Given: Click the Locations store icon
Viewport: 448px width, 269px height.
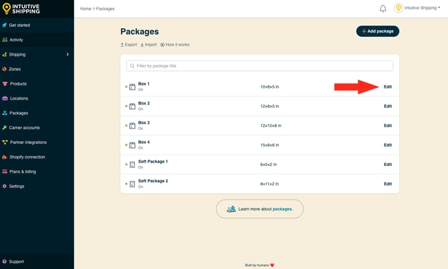Looking at the screenshot, I should pyautogui.click(x=5, y=98).
